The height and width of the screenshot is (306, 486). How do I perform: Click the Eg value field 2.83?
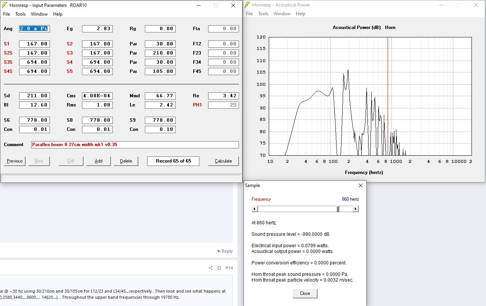(97, 29)
